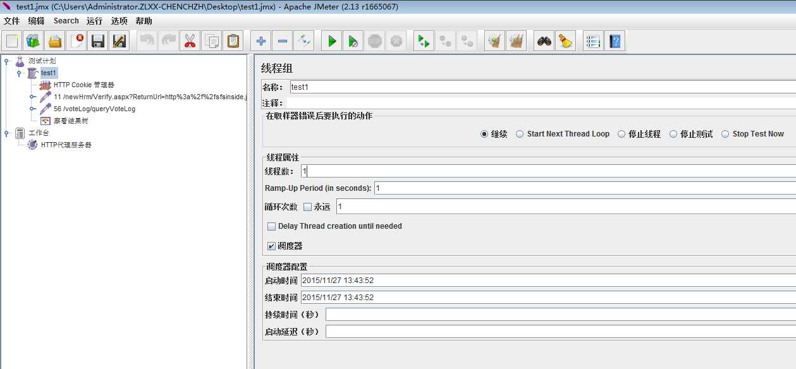Select 56 /voteLog/queryVoteLog sampler
The height and width of the screenshot is (369, 796).
pos(94,109)
